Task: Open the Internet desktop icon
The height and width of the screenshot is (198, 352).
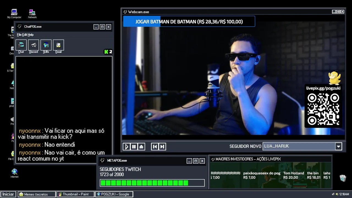Action: tap(14, 173)
